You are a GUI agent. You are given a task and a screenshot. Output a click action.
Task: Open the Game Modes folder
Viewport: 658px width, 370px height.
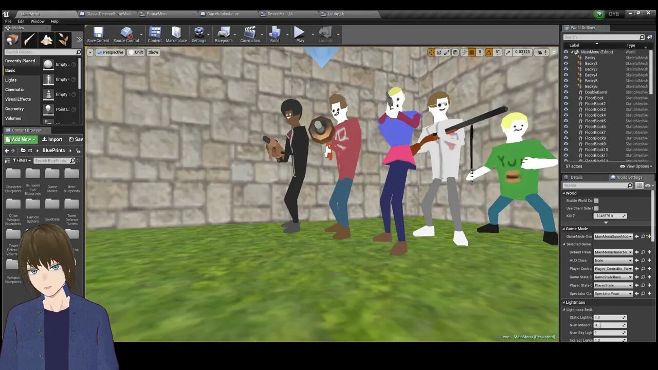click(x=52, y=181)
